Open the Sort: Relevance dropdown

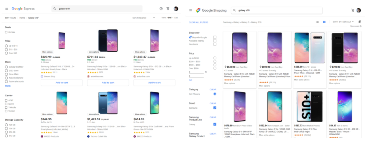point(144,18)
